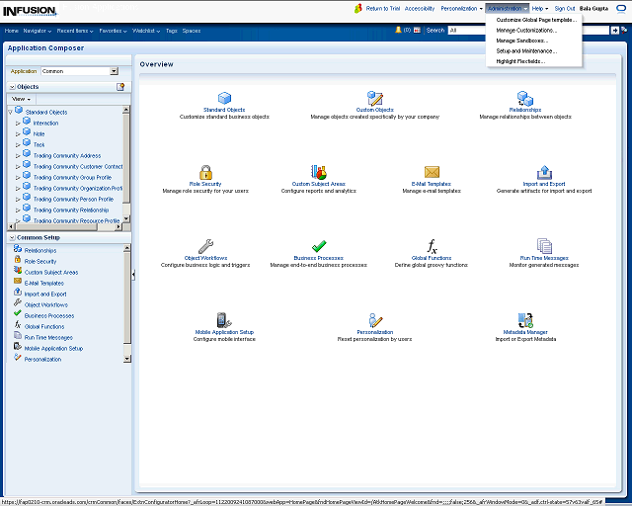Image resolution: width=632 pixels, height=506 pixels.
Task: Open the Custom Objects icon
Action: click(x=375, y=99)
